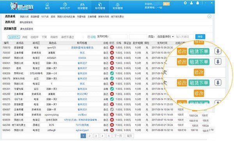Open the notification bell icon

(198, 3)
